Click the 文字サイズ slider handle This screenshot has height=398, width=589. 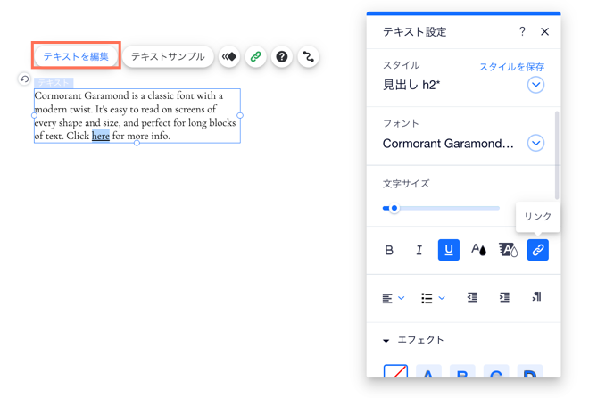point(394,208)
